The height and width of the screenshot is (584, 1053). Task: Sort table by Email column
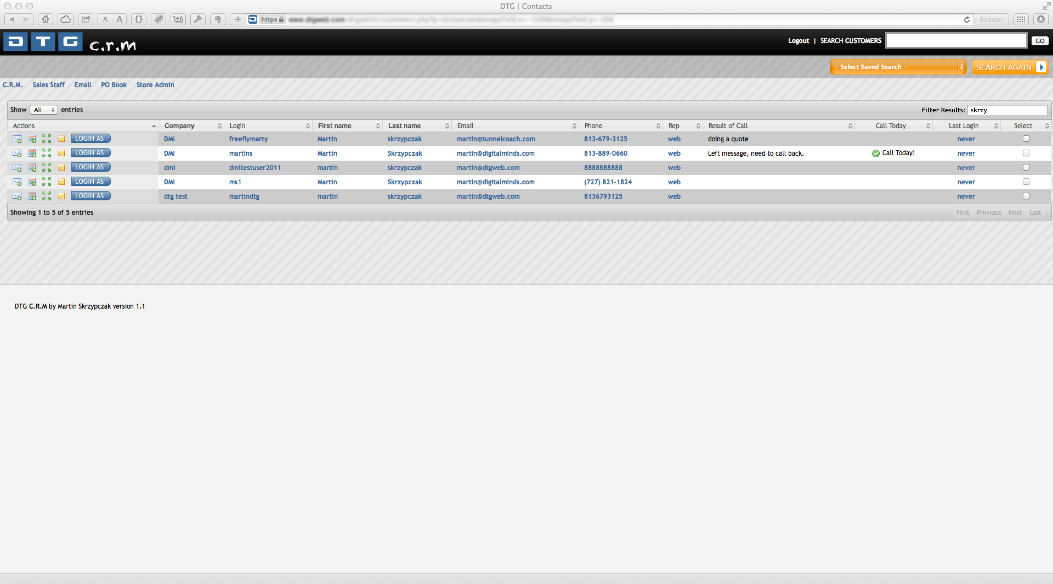pyautogui.click(x=515, y=126)
